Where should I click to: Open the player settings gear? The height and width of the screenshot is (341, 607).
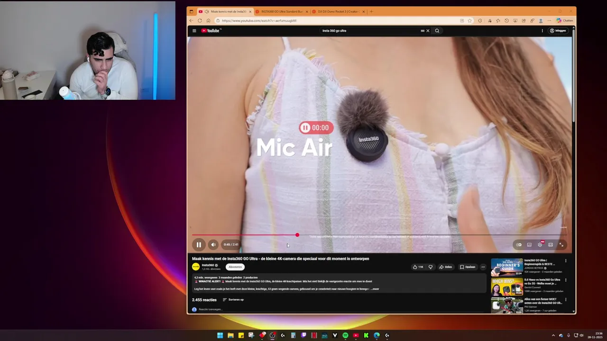[540, 245]
